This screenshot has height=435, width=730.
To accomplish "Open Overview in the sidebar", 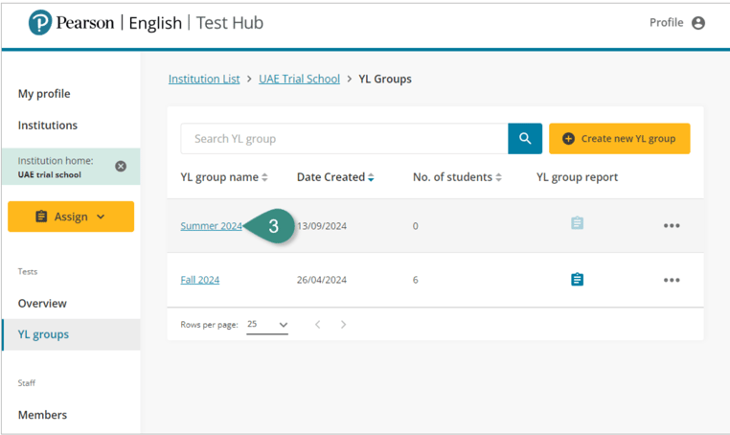I will (42, 303).
